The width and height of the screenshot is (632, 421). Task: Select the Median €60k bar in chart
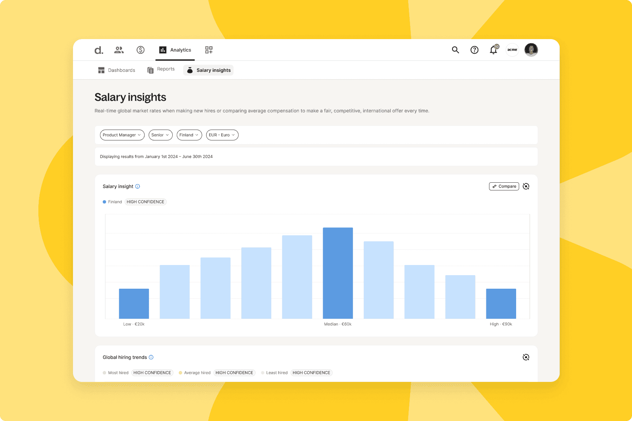[338, 273]
